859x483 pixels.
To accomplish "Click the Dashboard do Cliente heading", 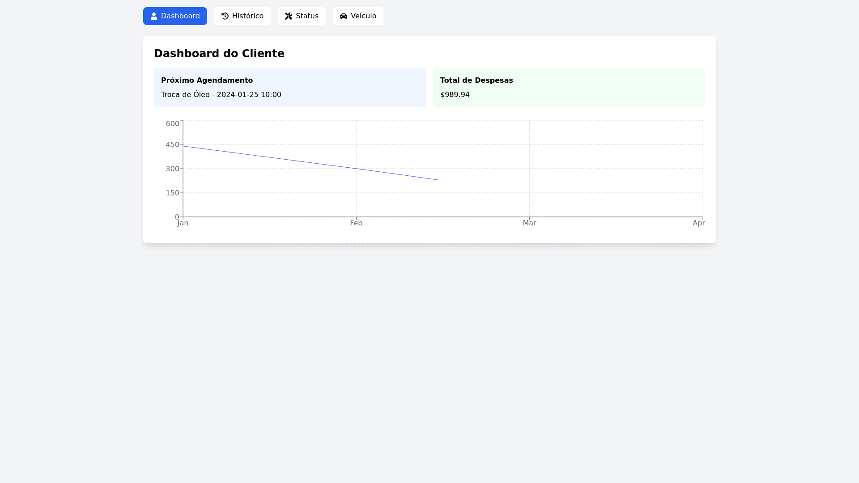I will point(219,53).
